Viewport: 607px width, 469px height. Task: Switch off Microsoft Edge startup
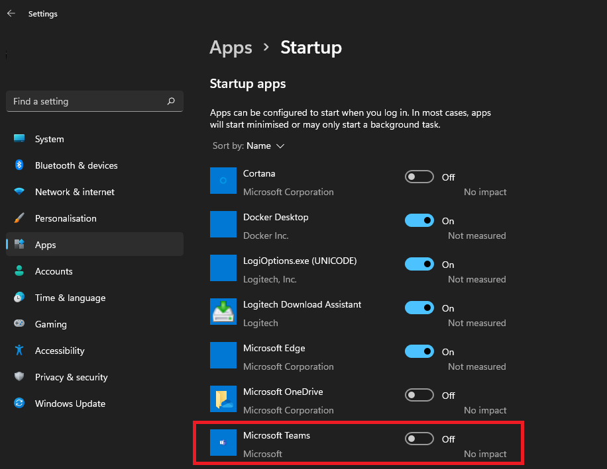pos(419,351)
